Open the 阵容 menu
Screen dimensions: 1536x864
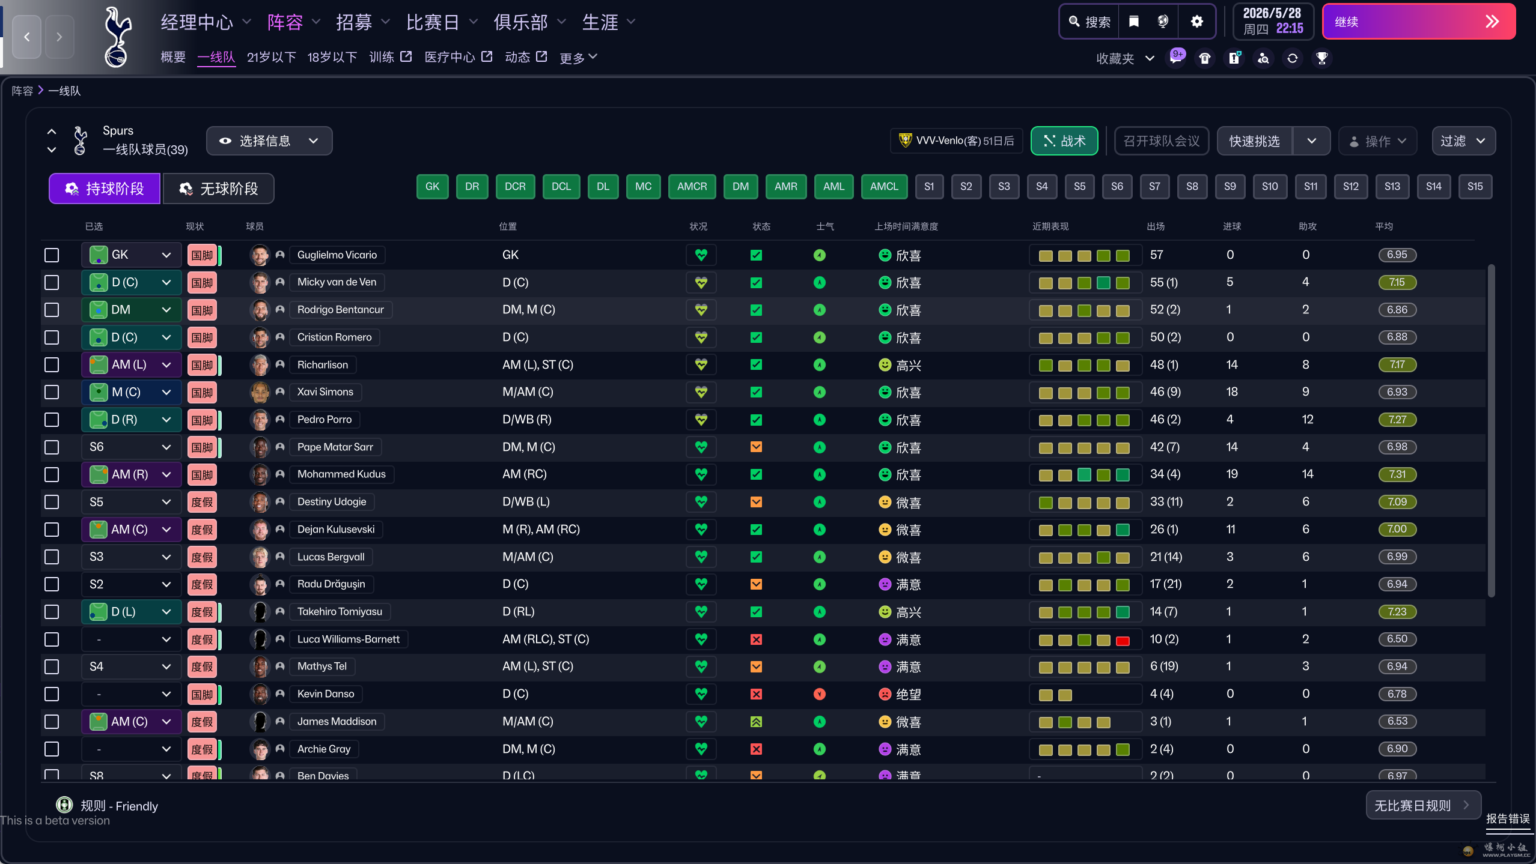click(286, 22)
